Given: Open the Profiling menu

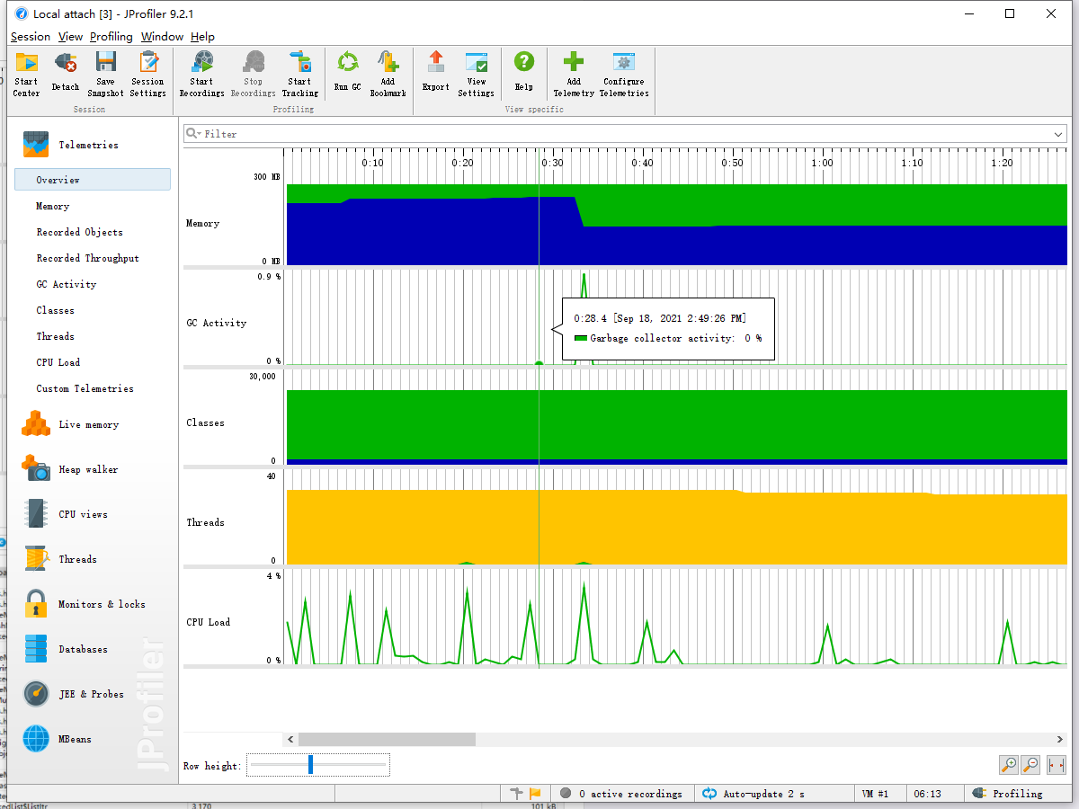Looking at the screenshot, I should pyautogui.click(x=111, y=37).
